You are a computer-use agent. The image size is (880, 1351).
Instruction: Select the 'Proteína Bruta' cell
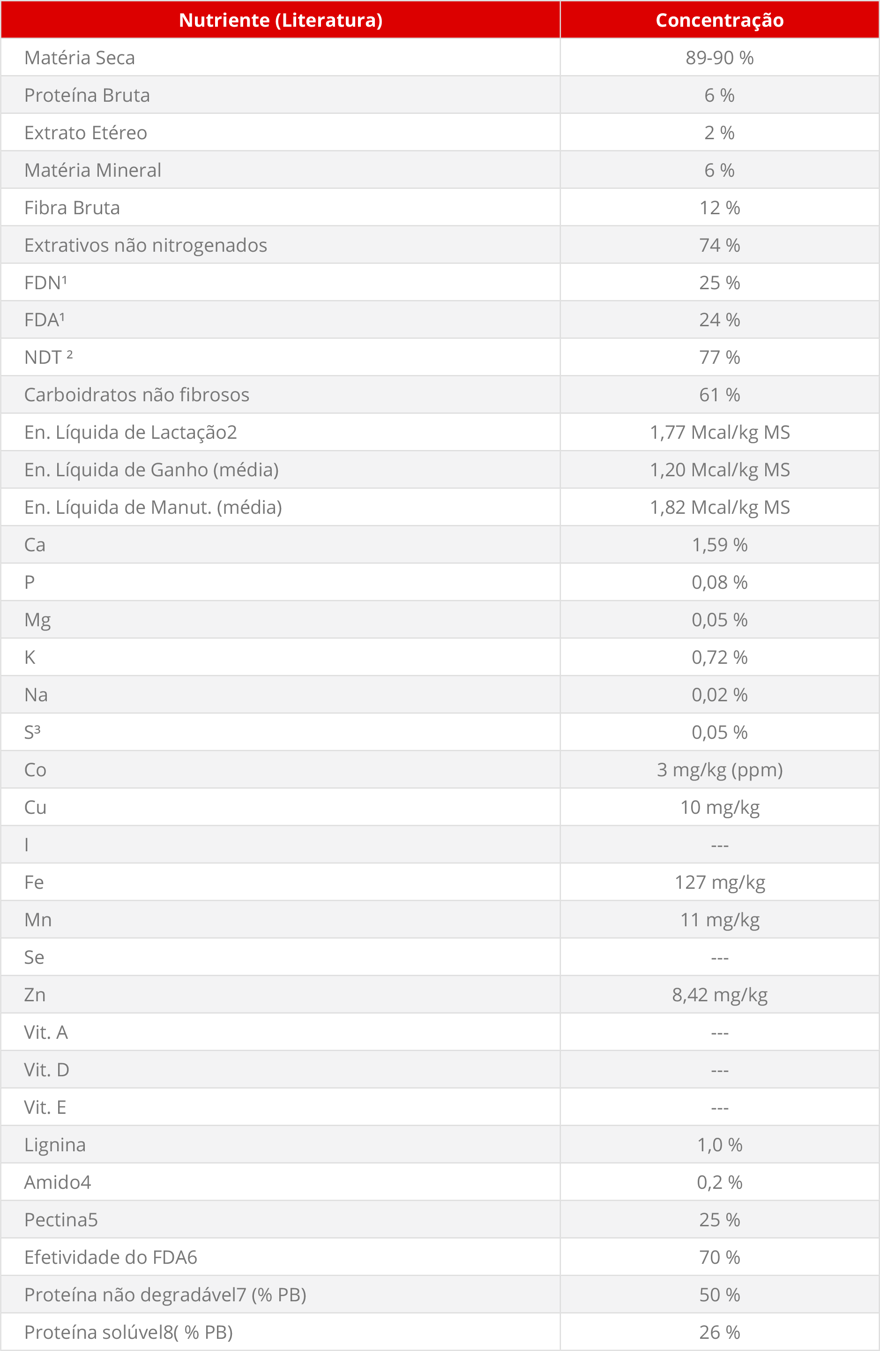[87, 95]
